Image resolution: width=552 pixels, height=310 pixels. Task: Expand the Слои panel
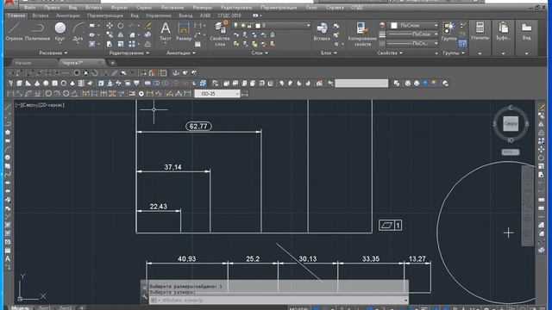260,53
